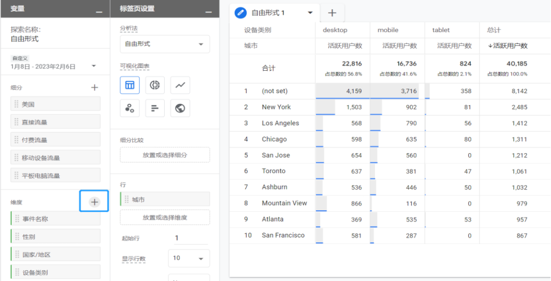Click drag handle of 事件名称 dimension
This screenshot has width=551, height=281.
tap(17, 218)
